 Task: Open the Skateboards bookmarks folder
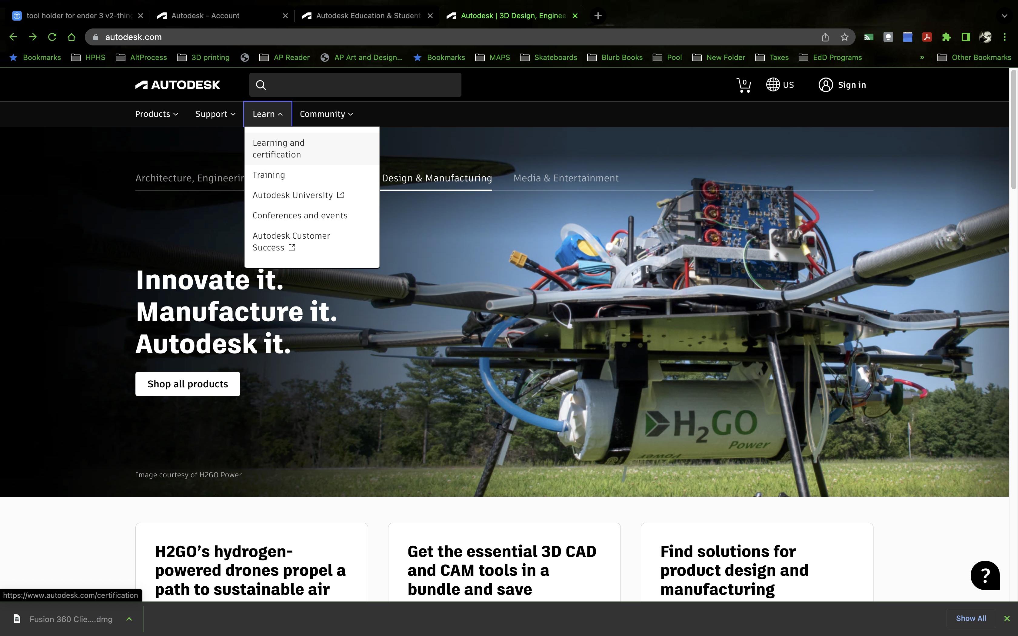pos(549,57)
